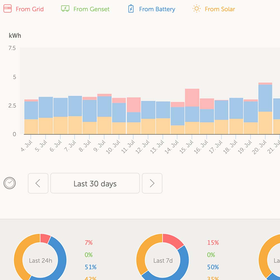Click the From Grid meter icon

tap(8, 9)
